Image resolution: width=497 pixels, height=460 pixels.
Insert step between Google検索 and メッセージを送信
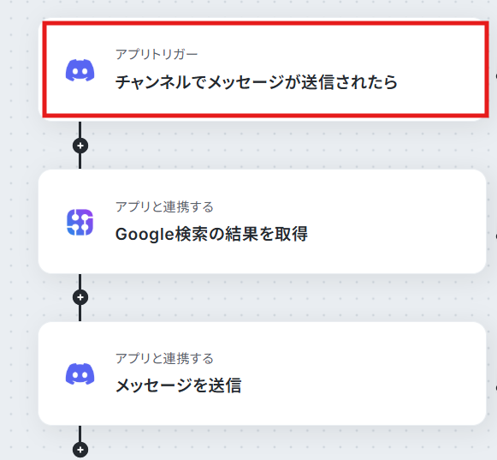[x=80, y=297]
